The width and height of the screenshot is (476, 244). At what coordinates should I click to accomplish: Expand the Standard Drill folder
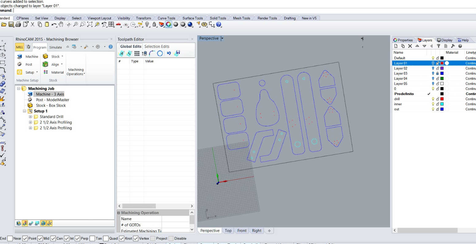pos(30,117)
